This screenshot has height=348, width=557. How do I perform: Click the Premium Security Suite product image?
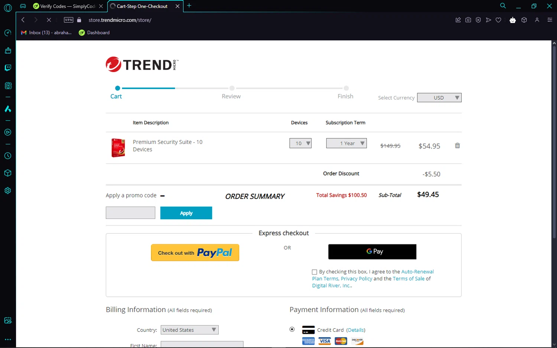(x=118, y=148)
